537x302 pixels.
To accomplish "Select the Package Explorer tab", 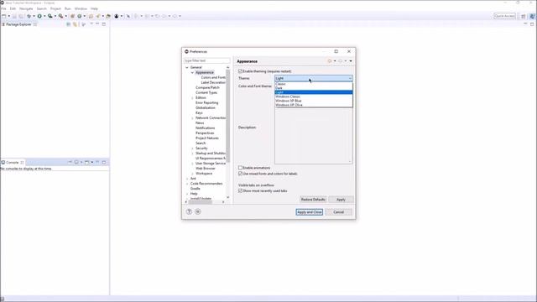I will tap(18, 24).
